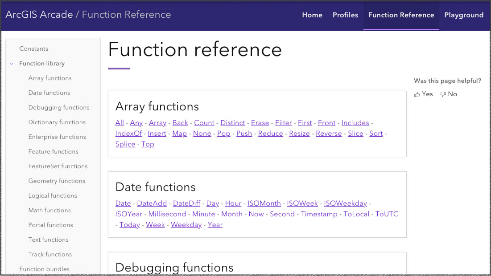Viewport: 491px width, 276px height.
Task: Open the Today function link
Action: (130, 225)
